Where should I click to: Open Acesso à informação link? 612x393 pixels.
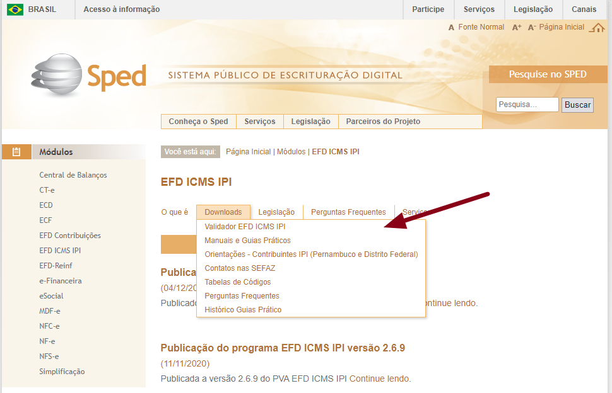[121, 9]
